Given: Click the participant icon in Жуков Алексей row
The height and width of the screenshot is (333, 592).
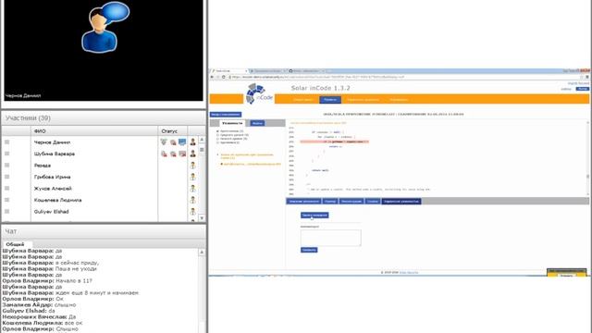Looking at the screenshot, I should [x=193, y=188].
